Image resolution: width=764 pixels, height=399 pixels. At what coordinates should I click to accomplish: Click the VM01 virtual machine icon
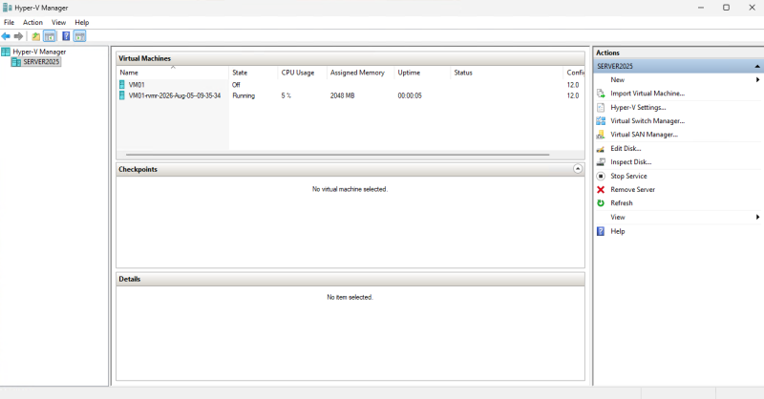tap(122, 84)
